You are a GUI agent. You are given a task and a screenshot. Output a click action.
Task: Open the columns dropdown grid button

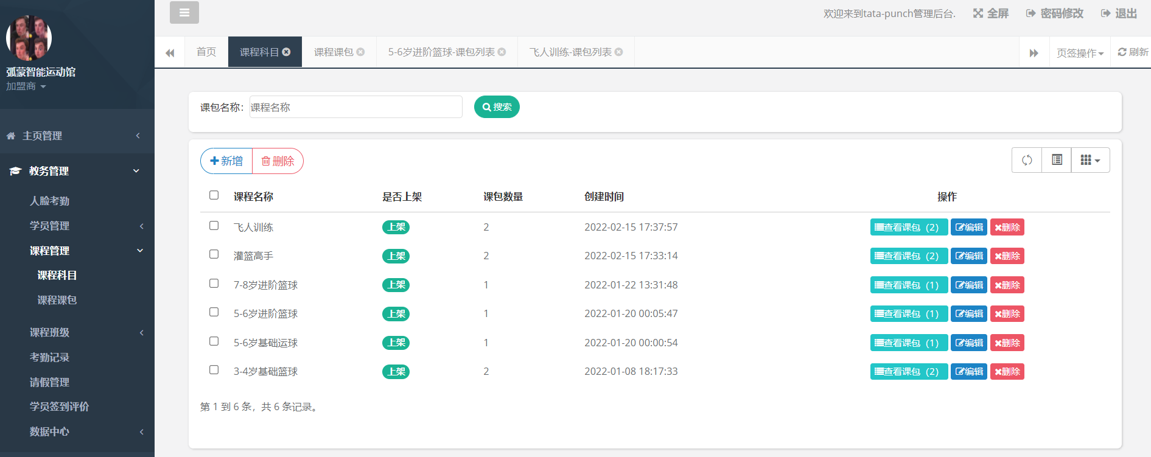tap(1090, 160)
